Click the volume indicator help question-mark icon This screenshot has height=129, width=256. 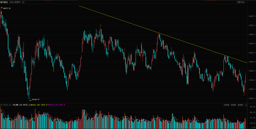click(x=1, y=105)
